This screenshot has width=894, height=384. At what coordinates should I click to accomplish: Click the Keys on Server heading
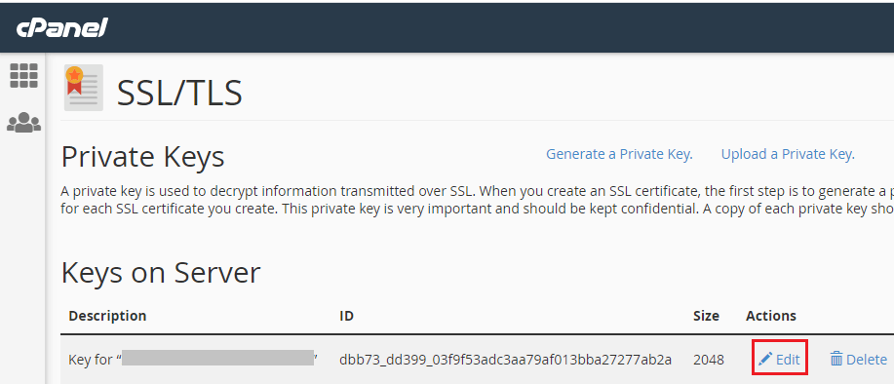pos(161,273)
